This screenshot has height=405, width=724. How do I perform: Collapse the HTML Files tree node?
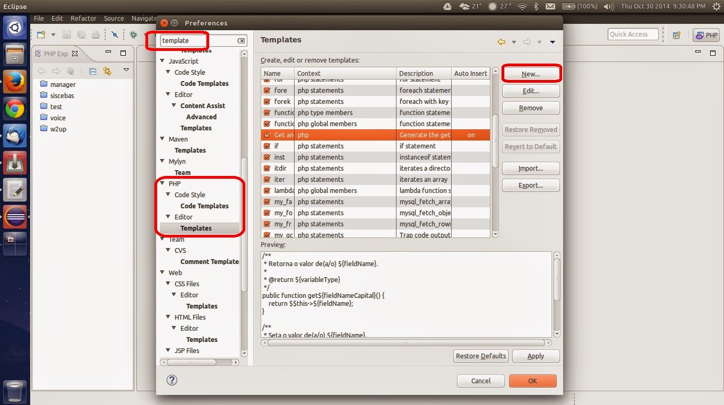(x=169, y=317)
